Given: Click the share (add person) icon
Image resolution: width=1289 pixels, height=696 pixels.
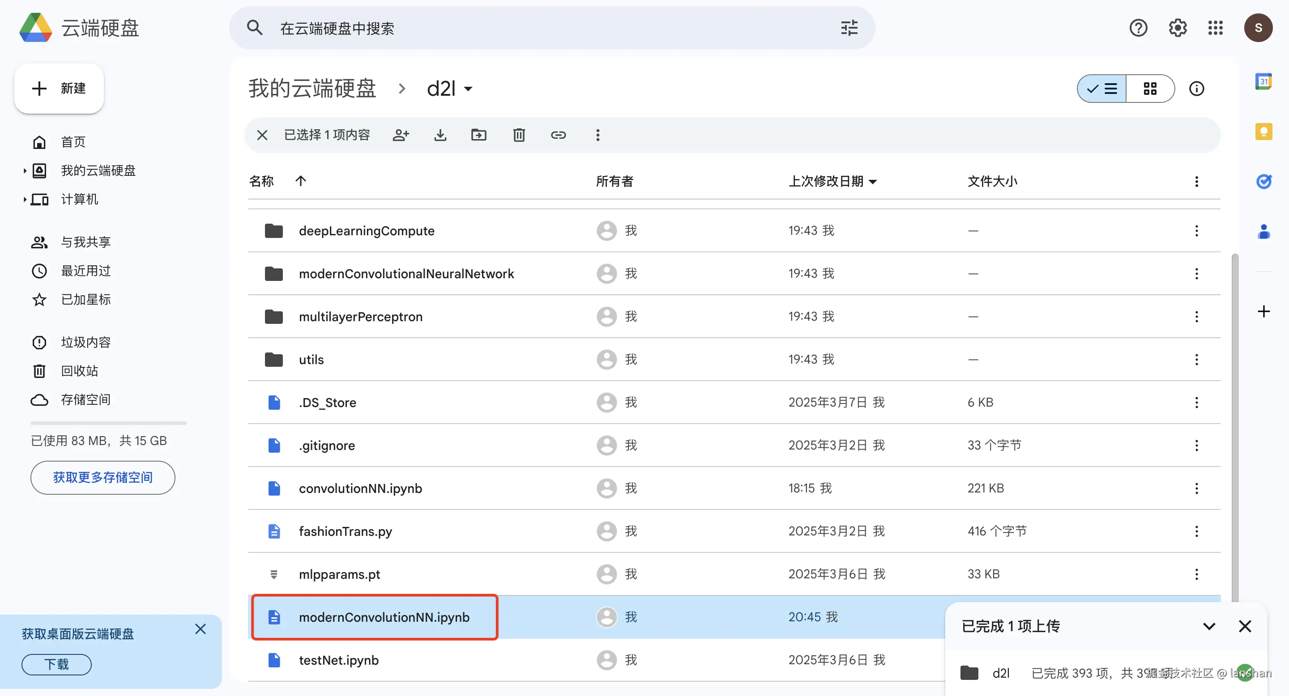Looking at the screenshot, I should (401, 135).
